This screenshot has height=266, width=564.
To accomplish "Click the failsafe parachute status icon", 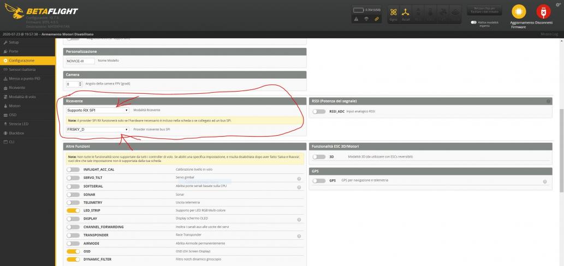I will point(366,19).
